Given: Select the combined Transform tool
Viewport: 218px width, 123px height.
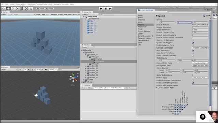Looking at the screenshot, I should pos(26,8).
